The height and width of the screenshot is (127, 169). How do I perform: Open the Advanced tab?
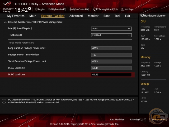76,16
